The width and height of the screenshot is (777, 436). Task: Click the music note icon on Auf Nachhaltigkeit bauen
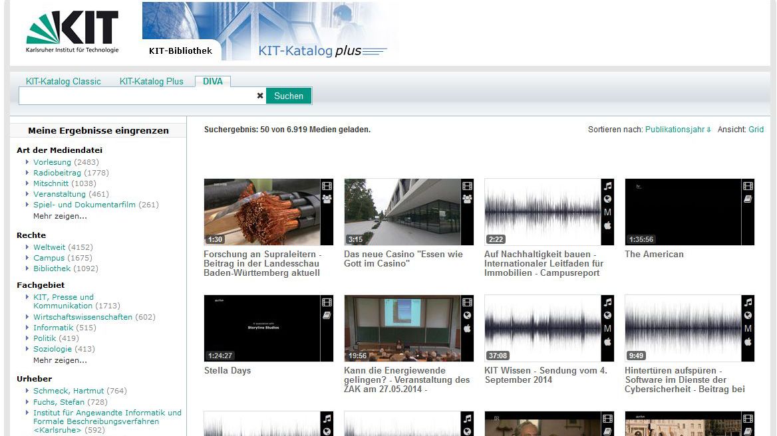[x=607, y=186]
